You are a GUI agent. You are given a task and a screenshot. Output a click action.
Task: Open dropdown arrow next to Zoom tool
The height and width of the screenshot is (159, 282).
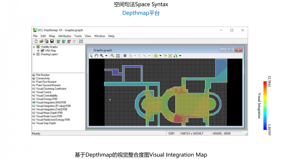[x=106, y=56]
